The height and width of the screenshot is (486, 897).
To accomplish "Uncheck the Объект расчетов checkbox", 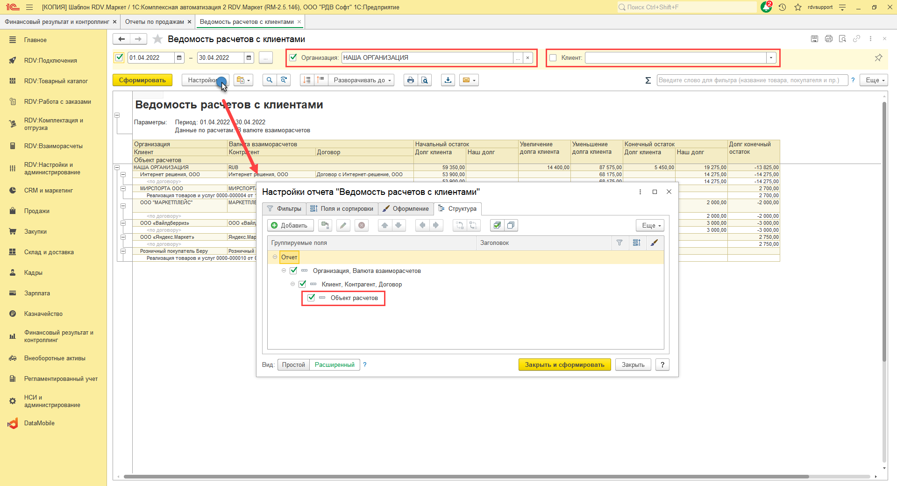I will click(x=311, y=298).
